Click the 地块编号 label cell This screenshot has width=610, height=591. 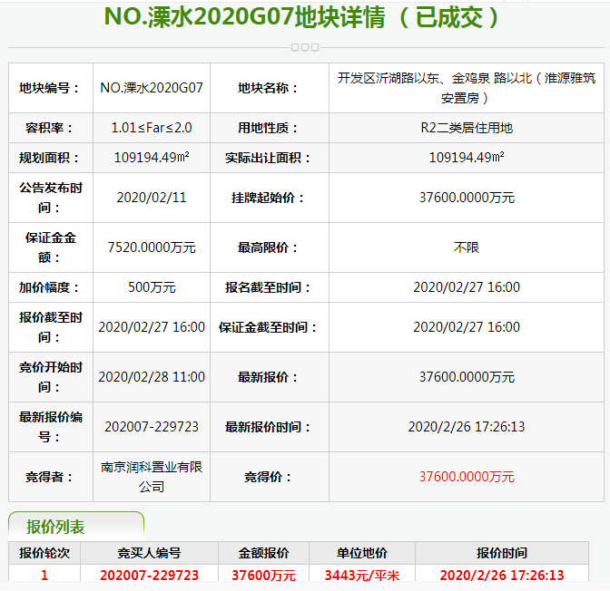click(51, 88)
